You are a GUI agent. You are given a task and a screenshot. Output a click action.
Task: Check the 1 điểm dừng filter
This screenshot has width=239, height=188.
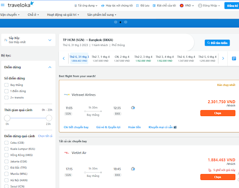(7, 91)
